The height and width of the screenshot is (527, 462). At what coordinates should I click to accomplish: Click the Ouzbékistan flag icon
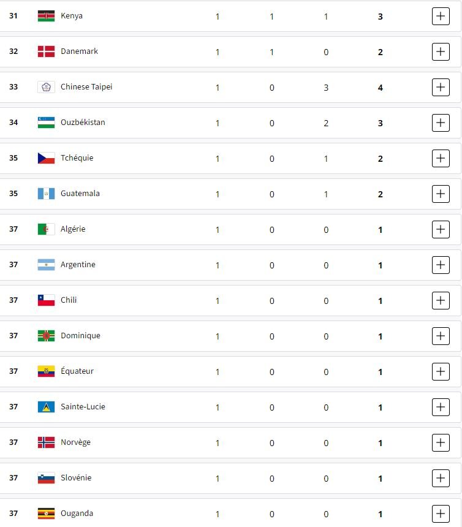coord(46,123)
